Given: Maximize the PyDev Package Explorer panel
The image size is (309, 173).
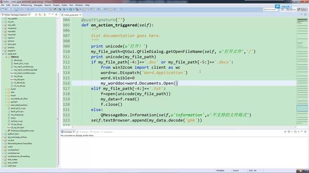Looking at the screenshot, I should (x=56, y=15).
